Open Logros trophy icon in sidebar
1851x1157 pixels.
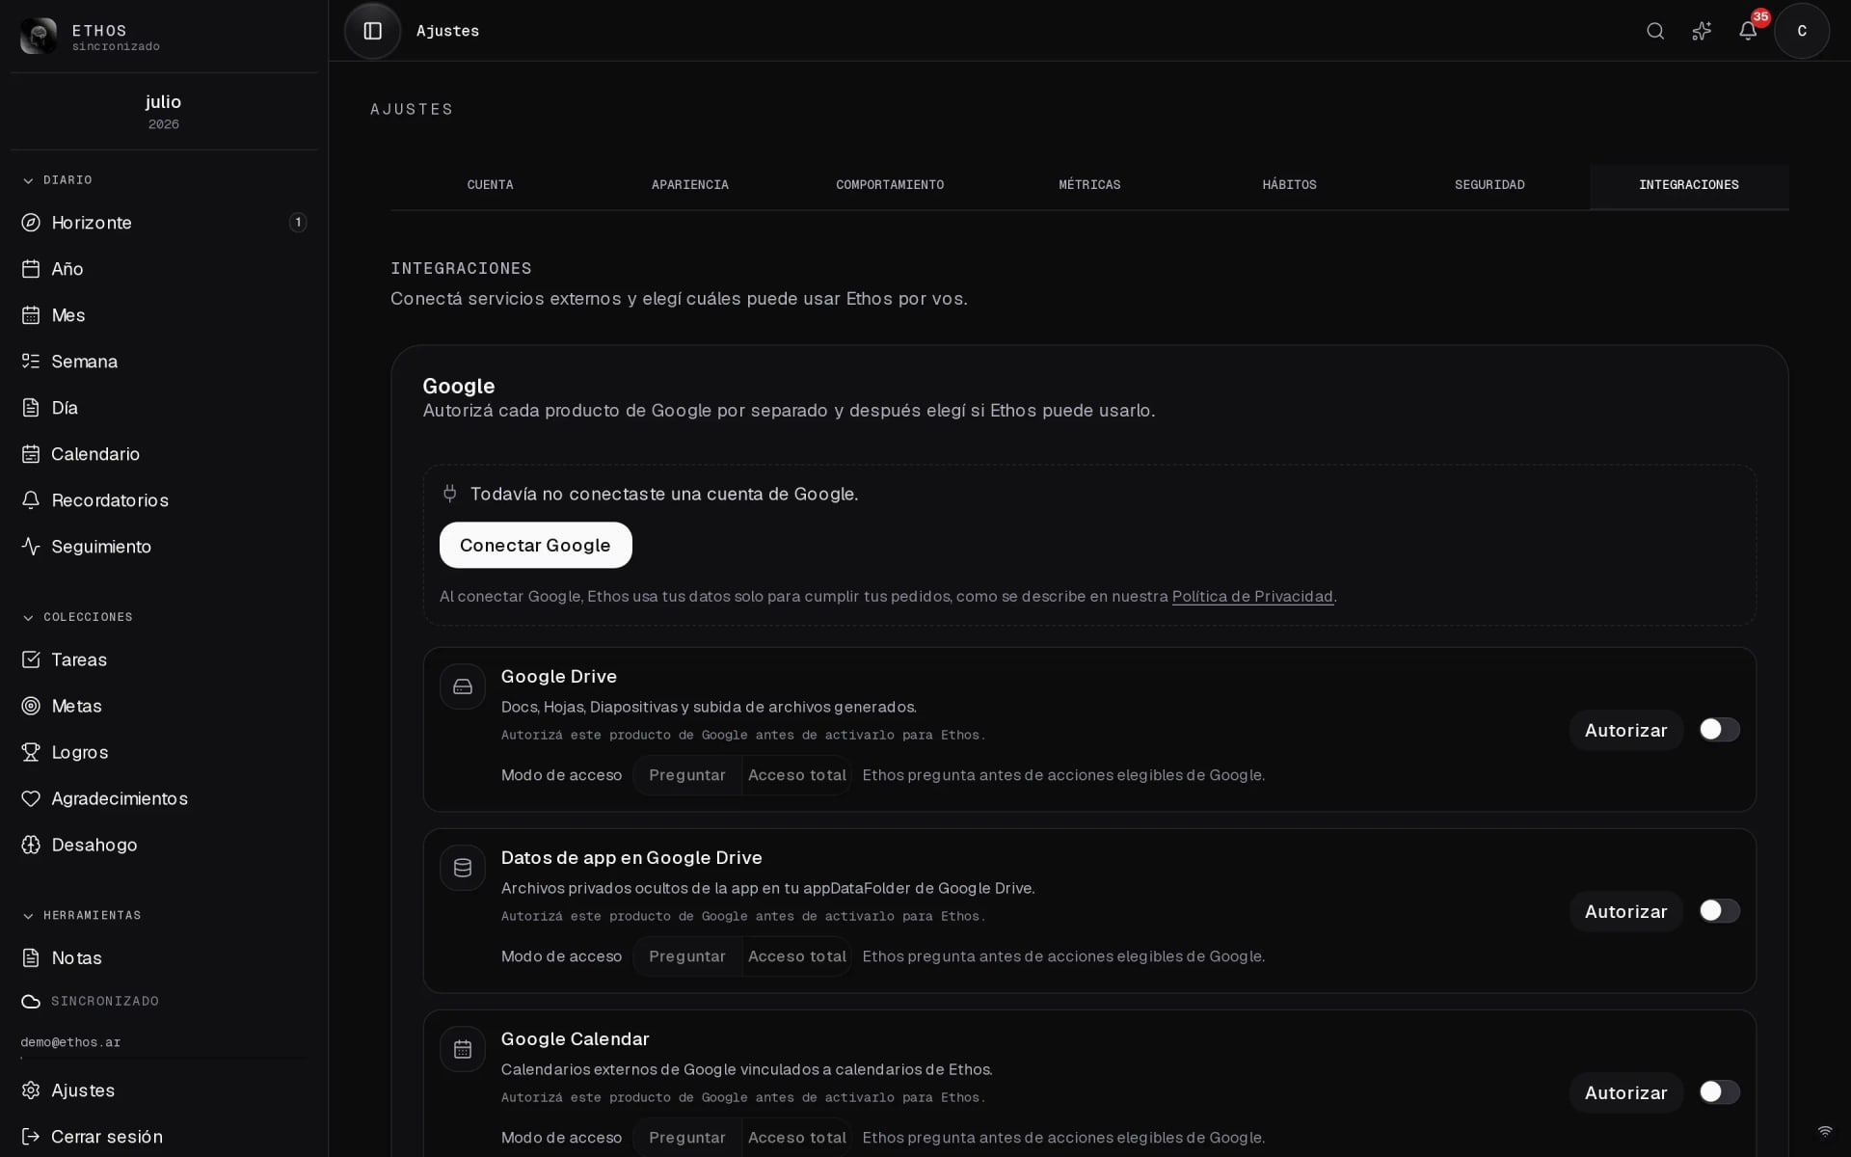point(31,752)
